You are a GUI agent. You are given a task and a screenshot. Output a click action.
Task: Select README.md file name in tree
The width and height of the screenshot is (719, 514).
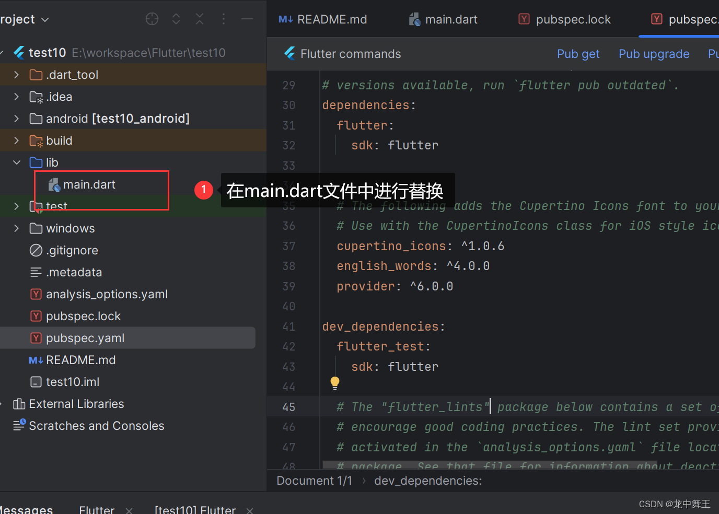[x=81, y=360]
